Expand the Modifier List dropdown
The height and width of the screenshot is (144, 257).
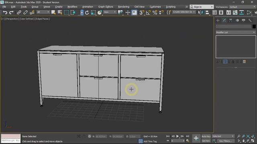pos(236,32)
